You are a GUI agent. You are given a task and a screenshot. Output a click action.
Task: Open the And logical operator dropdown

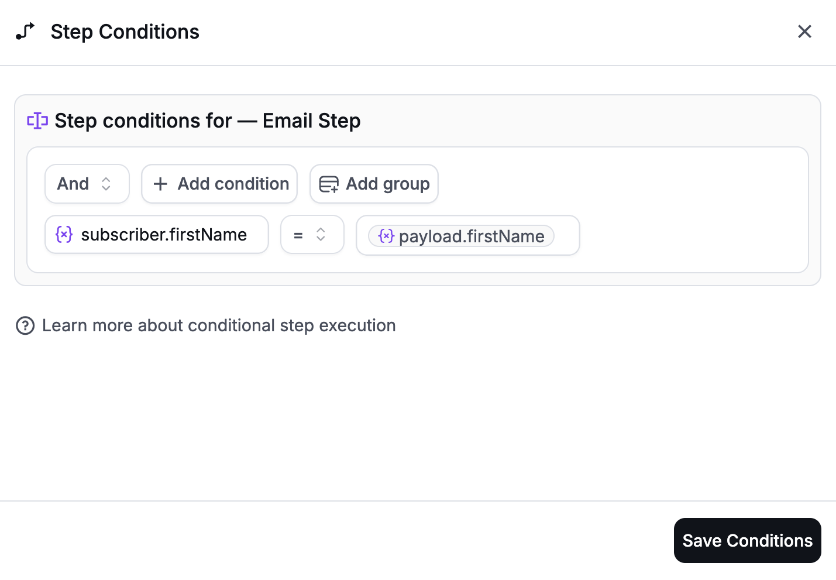pos(87,184)
